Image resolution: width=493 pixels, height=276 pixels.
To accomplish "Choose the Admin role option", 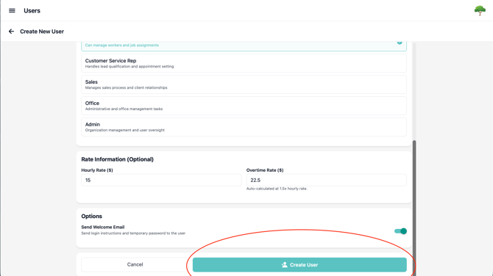I will 244,127.
